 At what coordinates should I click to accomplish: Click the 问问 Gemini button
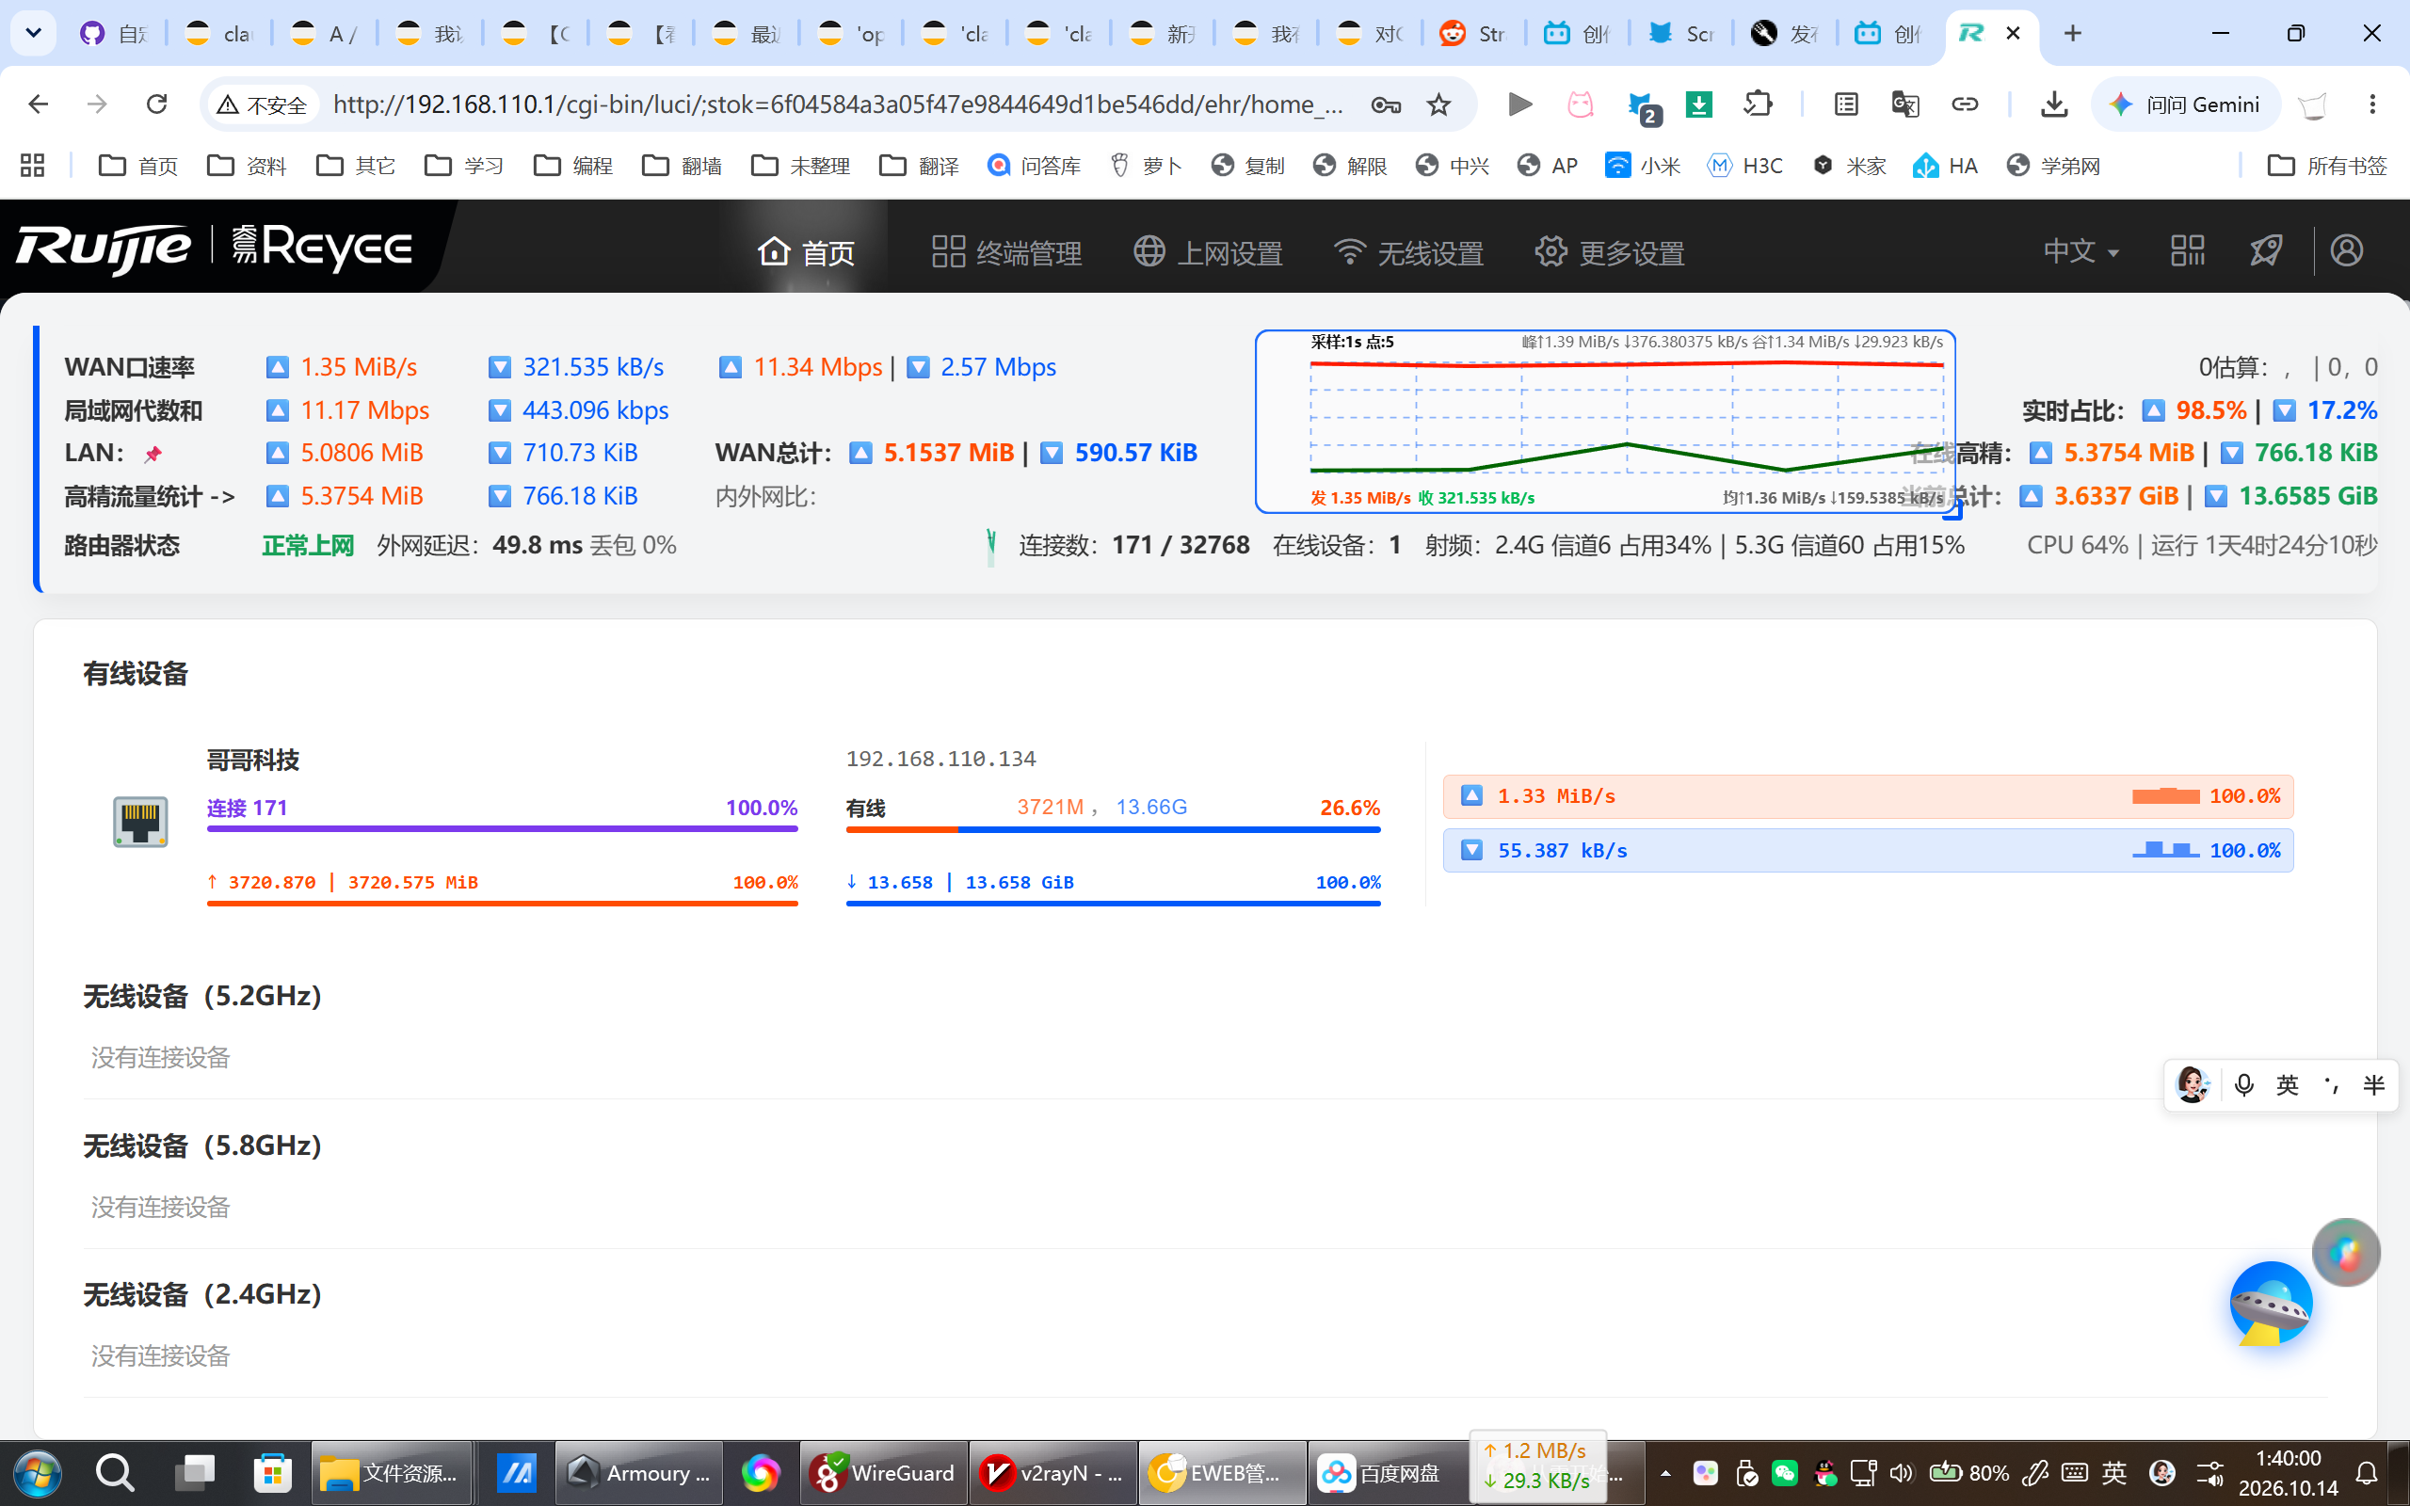[2187, 104]
